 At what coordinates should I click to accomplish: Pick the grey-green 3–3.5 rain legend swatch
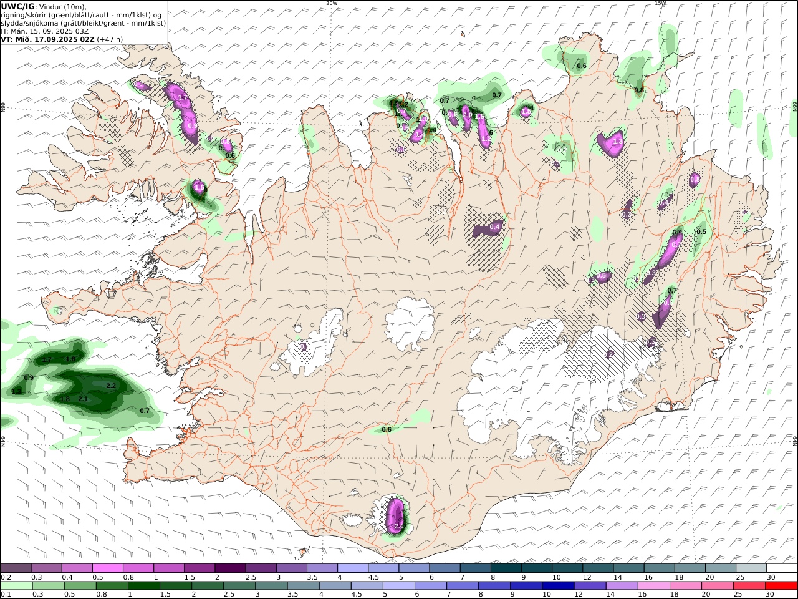click(x=271, y=586)
